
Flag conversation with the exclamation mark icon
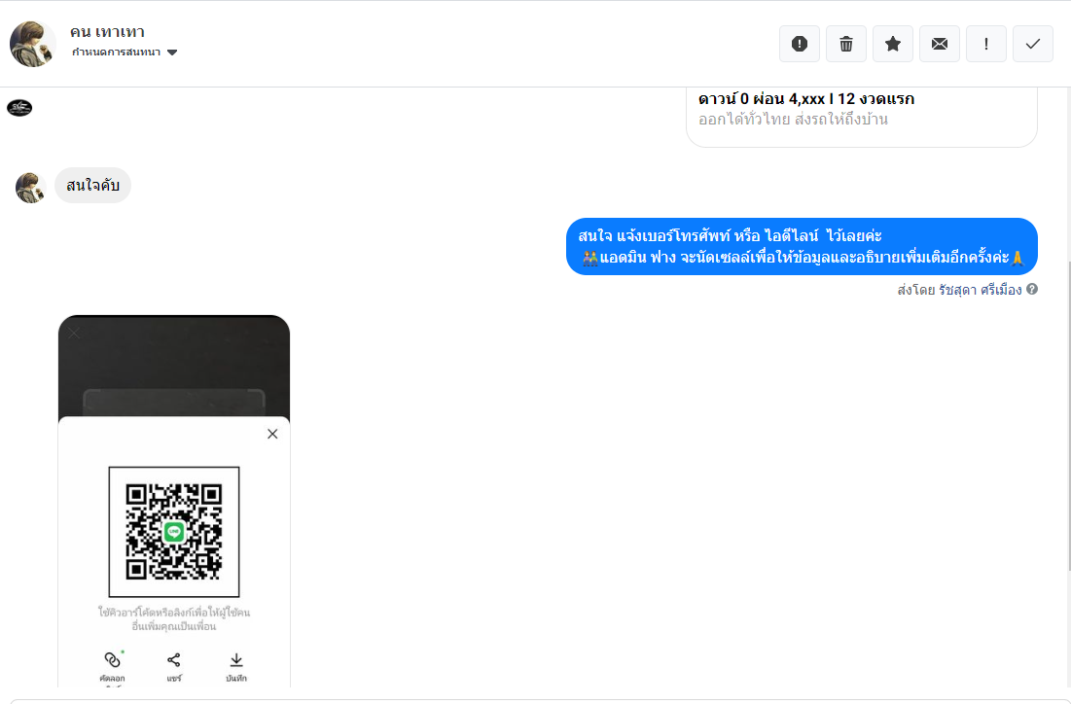tap(985, 44)
